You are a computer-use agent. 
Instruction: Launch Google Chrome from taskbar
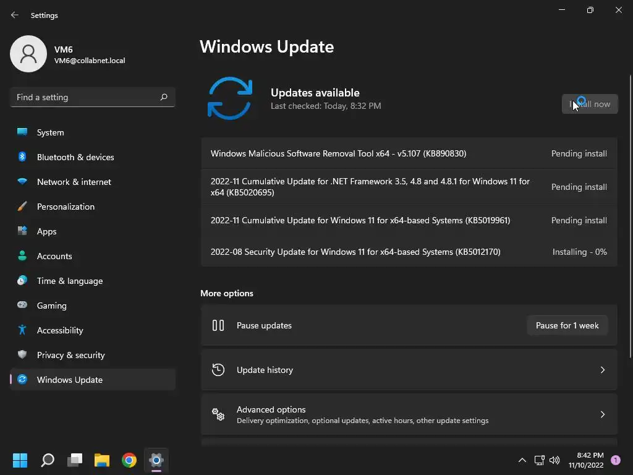[x=129, y=460]
